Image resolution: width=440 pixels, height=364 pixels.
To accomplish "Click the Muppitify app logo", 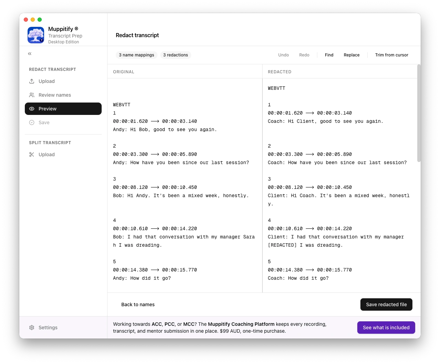I will pos(35,35).
